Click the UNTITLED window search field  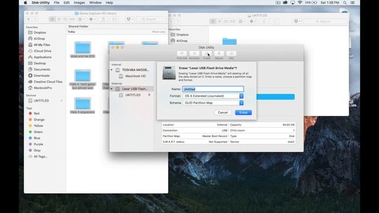point(325,21)
